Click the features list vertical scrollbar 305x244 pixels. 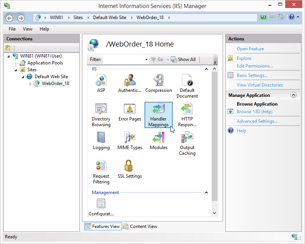pyautogui.click(x=214, y=136)
